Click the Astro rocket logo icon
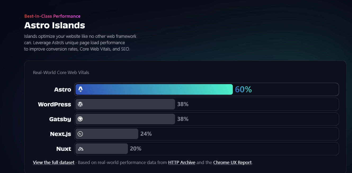This screenshot has width=352, height=173. pos(81,89)
